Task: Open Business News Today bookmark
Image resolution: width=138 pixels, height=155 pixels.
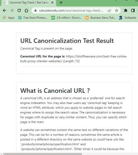Action: tap(100, 18)
